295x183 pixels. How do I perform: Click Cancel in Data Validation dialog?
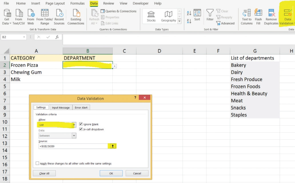(x=137, y=173)
